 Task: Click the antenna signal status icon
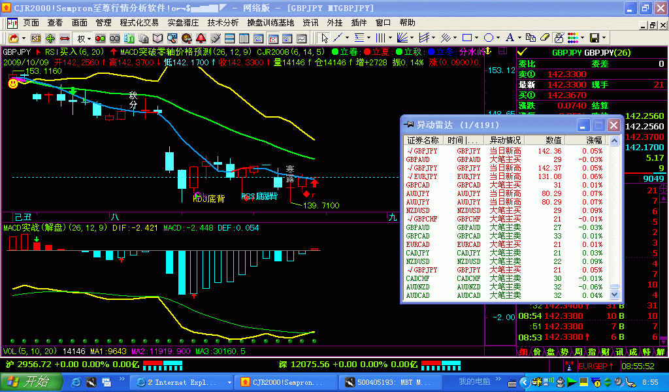(x=568, y=366)
